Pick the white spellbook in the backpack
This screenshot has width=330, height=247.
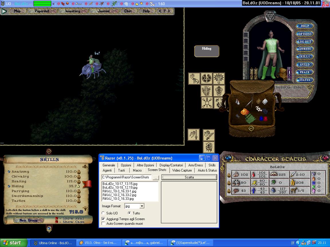click(x=265, y=102)
